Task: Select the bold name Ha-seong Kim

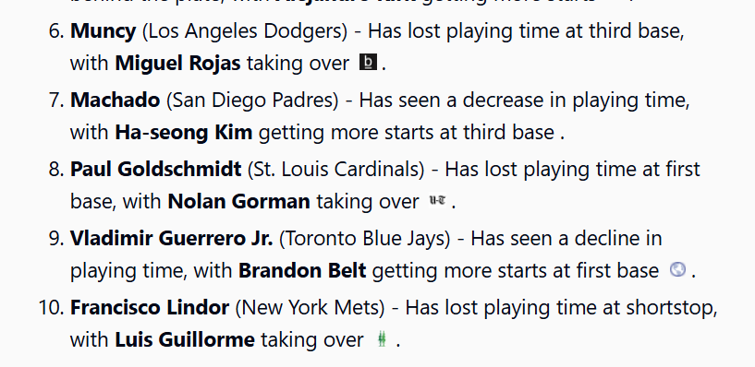Action: click(184, 132)
